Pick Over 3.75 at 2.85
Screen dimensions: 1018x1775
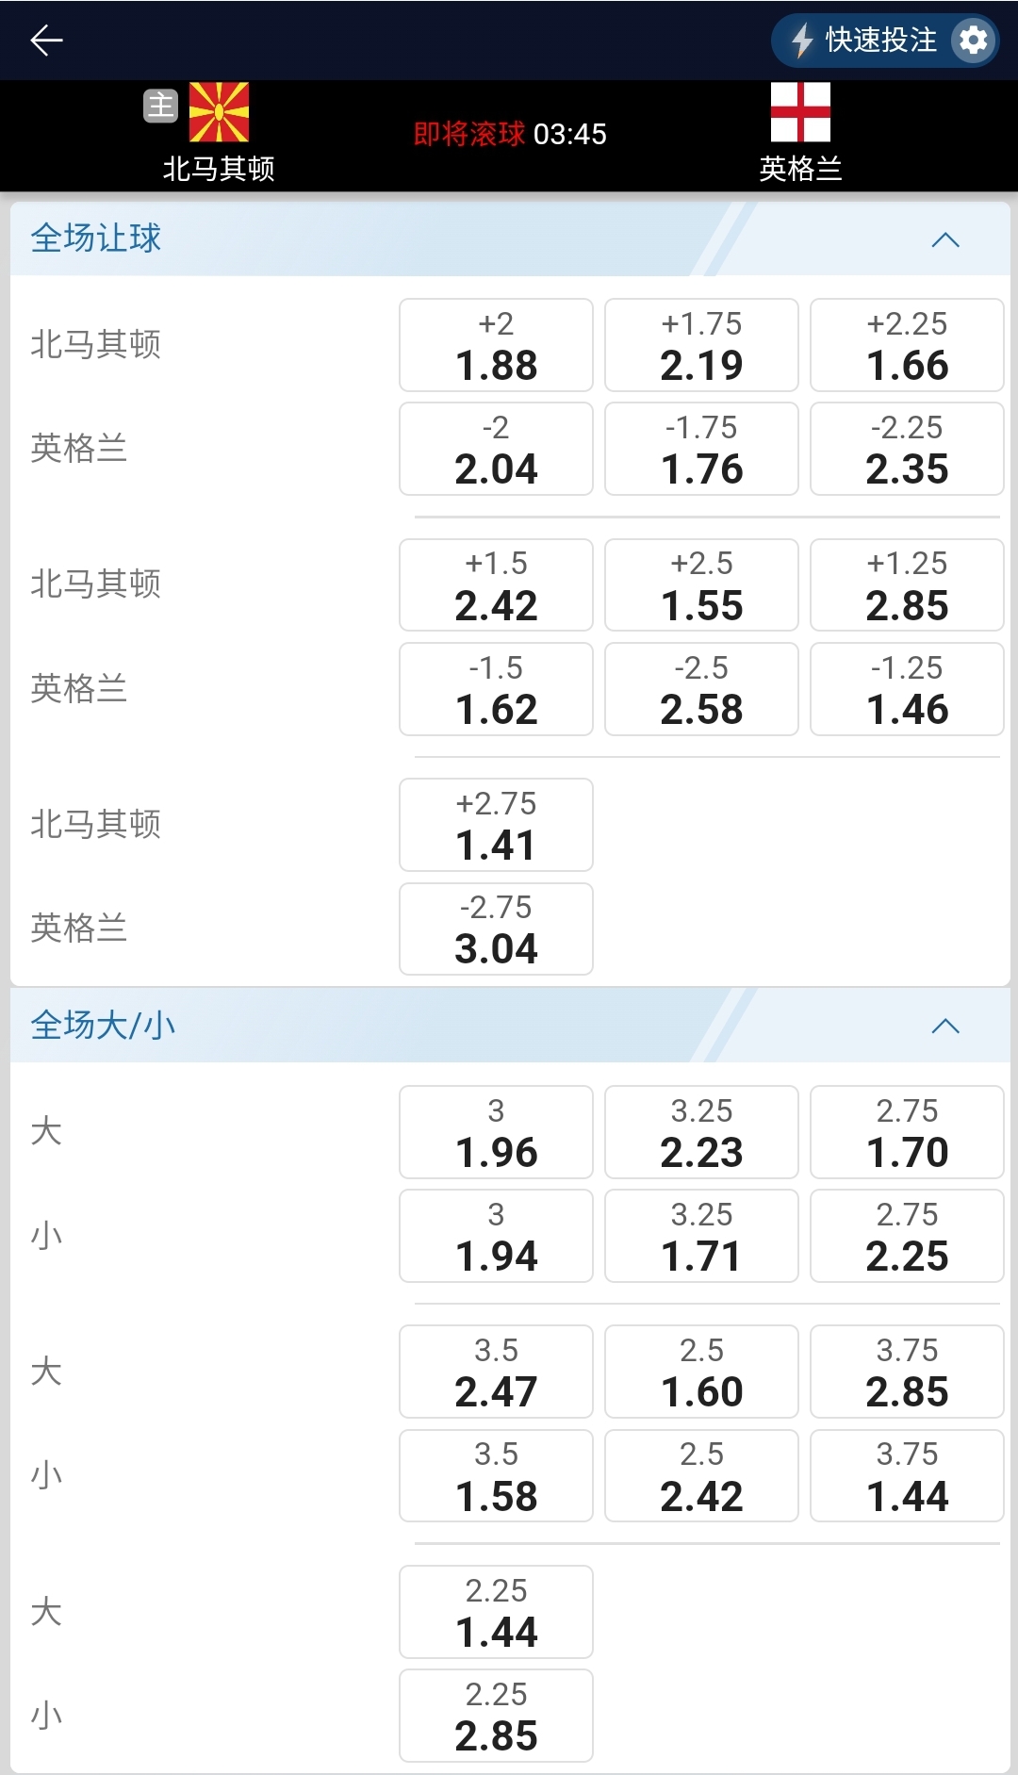(x=907, y=1372)
